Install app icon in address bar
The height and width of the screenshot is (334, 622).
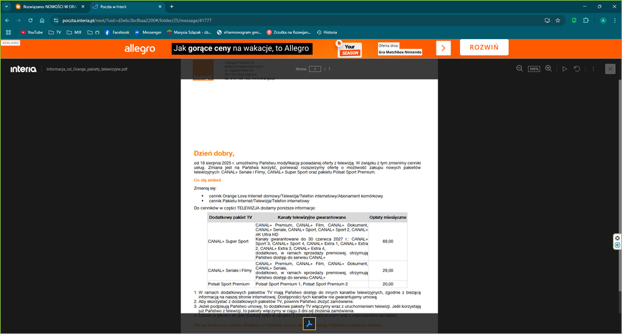click(547, 20)
